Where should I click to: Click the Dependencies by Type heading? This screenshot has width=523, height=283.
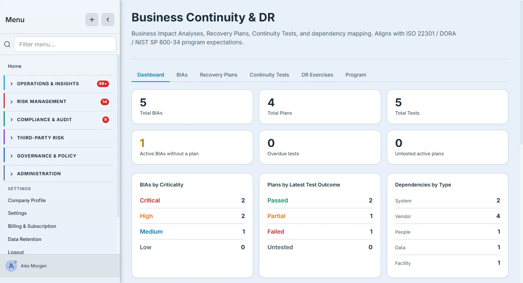coord(423,185)
